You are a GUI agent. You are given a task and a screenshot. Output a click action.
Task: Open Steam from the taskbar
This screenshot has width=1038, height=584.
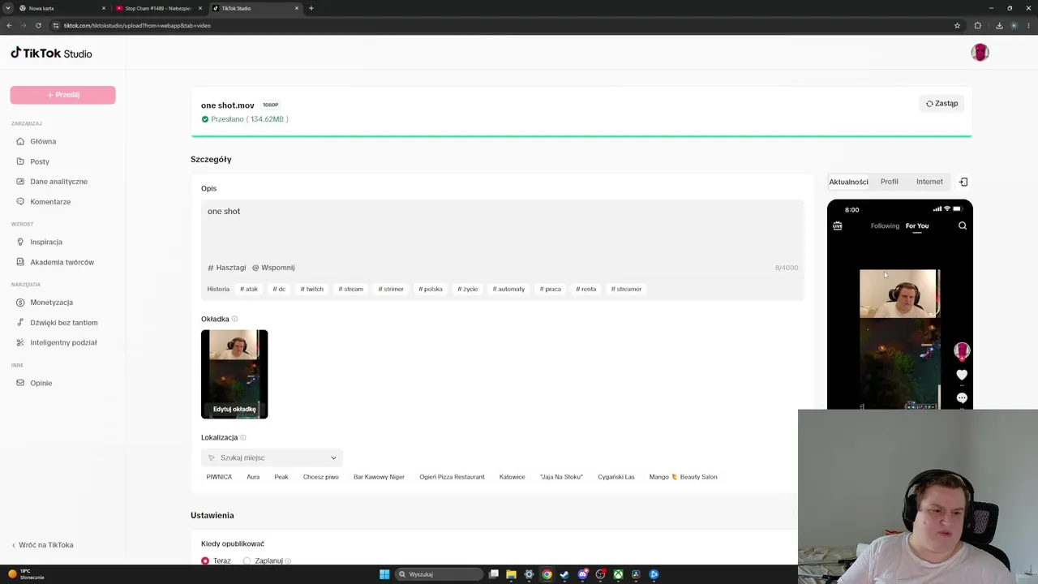pyautogui.click(x=564, y=574)
